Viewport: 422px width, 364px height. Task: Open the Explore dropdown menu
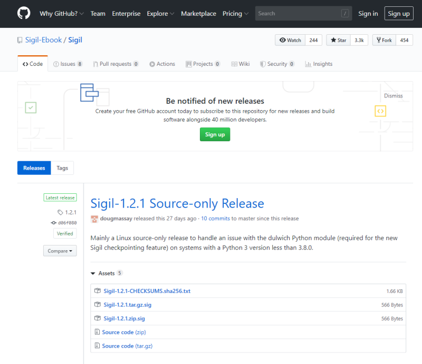click(160, 14)
